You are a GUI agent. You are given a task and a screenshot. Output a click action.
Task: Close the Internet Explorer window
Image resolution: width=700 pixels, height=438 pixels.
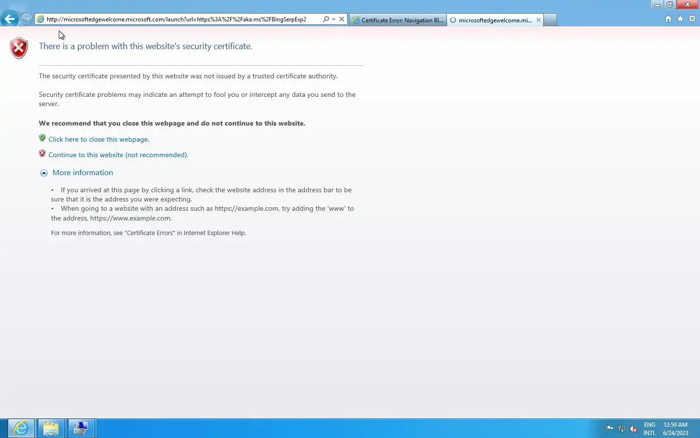click(687, 5)
